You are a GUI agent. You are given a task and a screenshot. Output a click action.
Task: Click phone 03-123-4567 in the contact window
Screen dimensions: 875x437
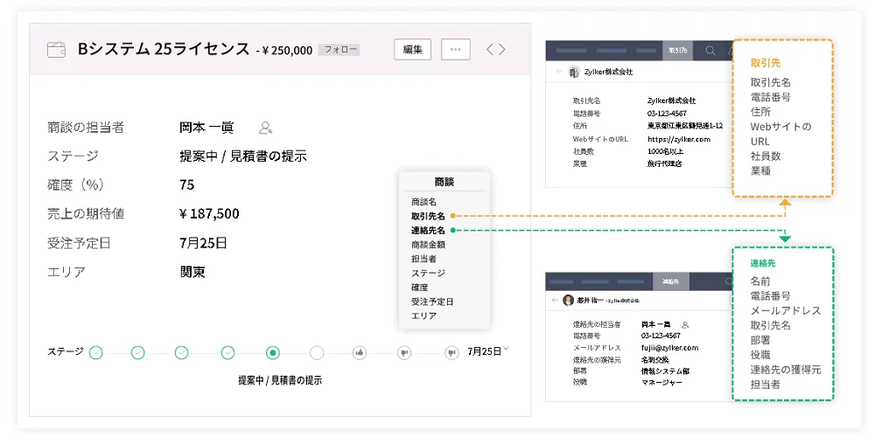click(x=661, y=336)
